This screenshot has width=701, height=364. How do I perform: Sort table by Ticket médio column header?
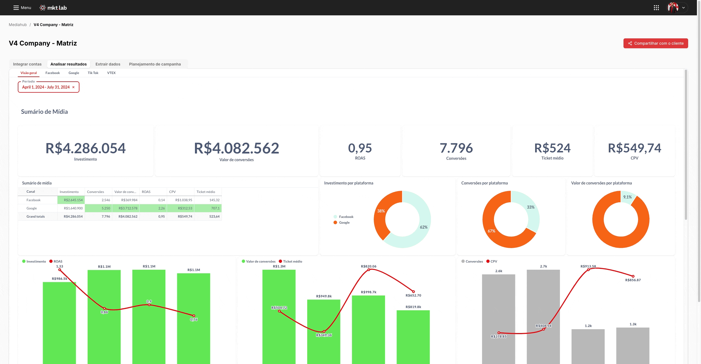pos(208,192)
